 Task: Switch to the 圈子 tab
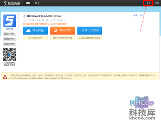(37, 3)
